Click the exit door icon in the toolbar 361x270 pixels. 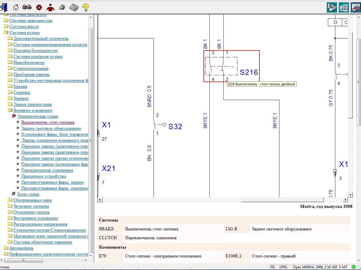tap(4, 7)
